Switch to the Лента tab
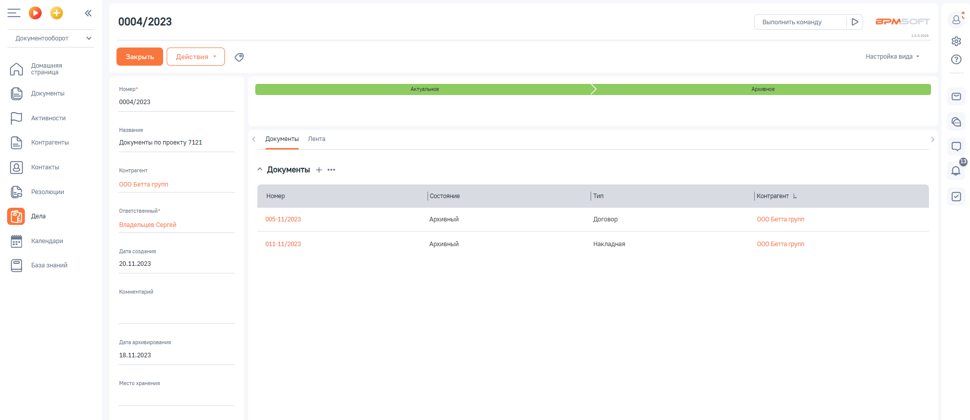This screenshot has width=970, height=420. pyautogui.click(x=317, y=139)
